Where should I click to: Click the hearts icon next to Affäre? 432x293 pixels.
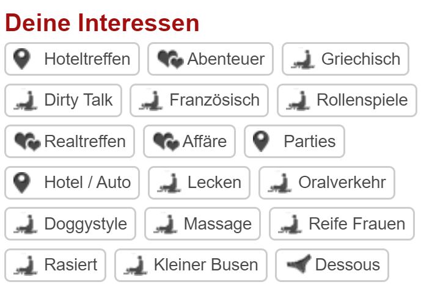(165, 142)
